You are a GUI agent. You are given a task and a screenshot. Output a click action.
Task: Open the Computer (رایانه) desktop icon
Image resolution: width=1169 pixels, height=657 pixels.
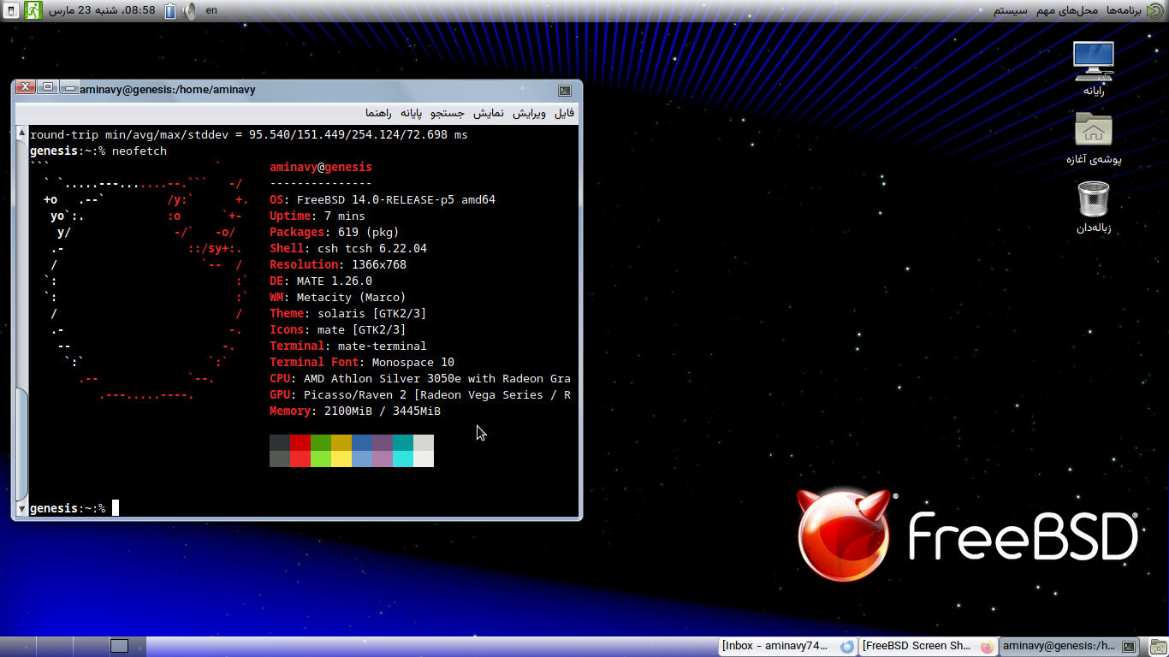(x=1093, y=62)
